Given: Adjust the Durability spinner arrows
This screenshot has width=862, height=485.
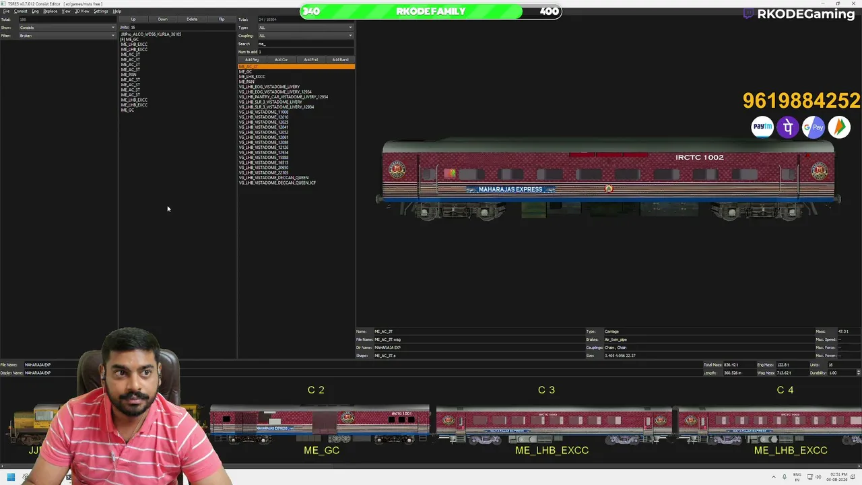Looking at the screenshot, I should 858,373.
